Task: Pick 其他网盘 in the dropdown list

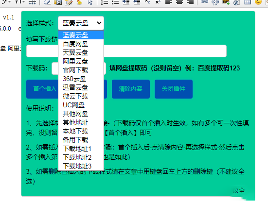Action: tap(81, 114)
